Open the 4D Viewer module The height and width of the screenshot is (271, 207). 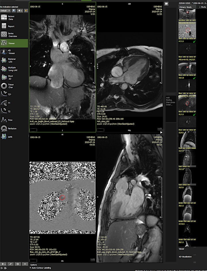pos(14,52)
